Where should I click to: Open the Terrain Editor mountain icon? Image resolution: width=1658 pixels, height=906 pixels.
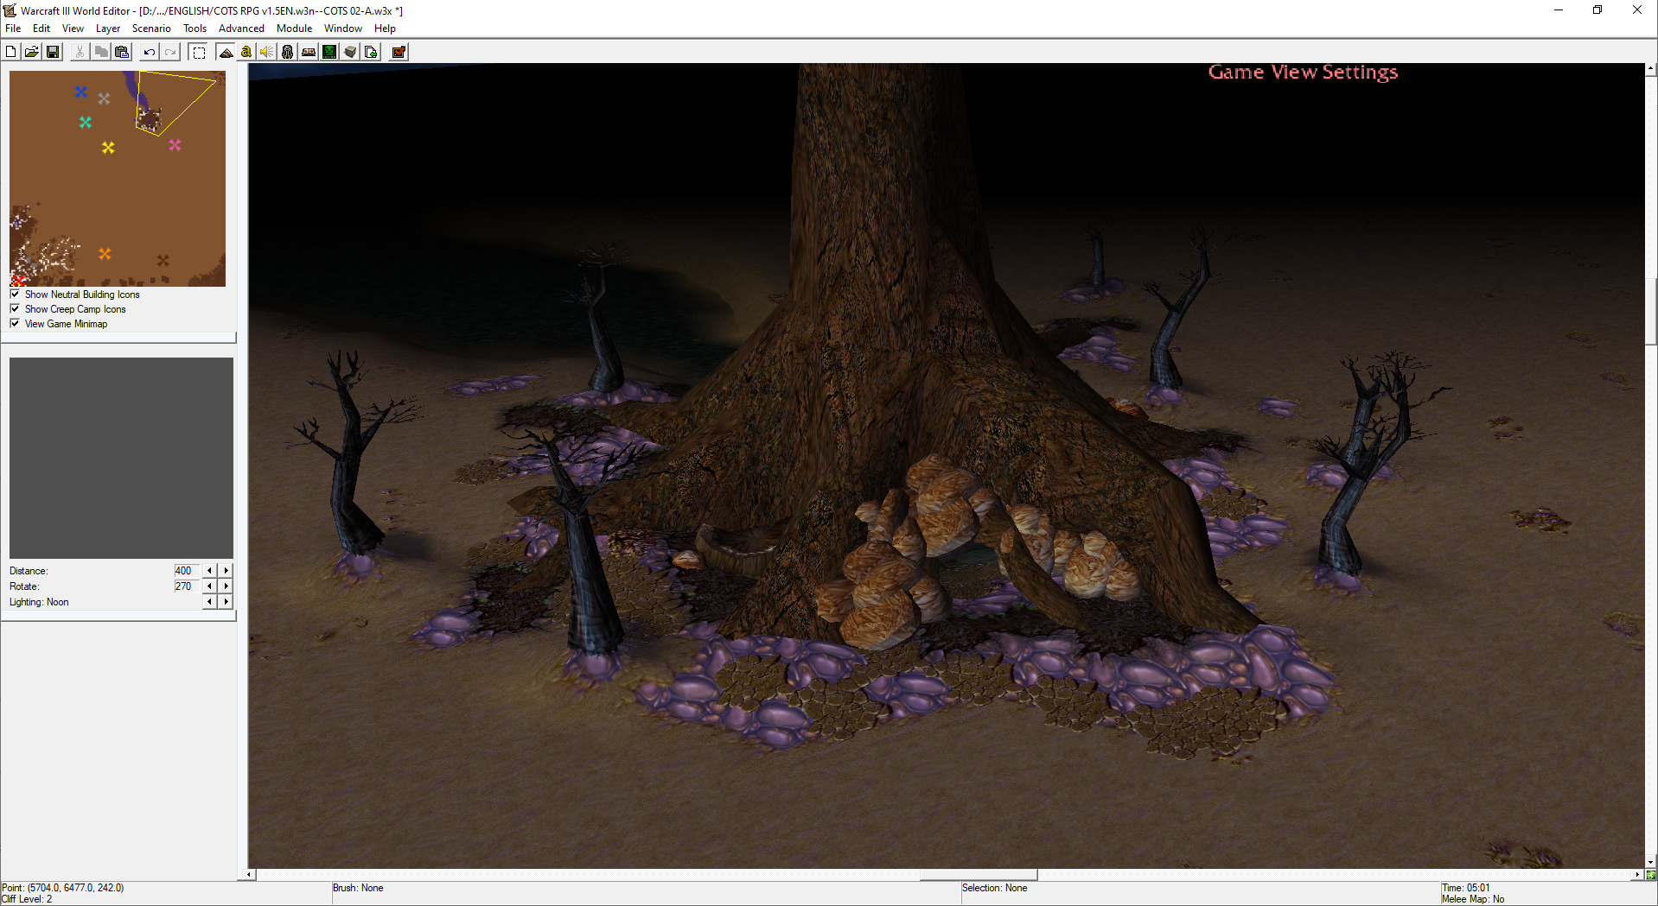[x=226, y=52]
